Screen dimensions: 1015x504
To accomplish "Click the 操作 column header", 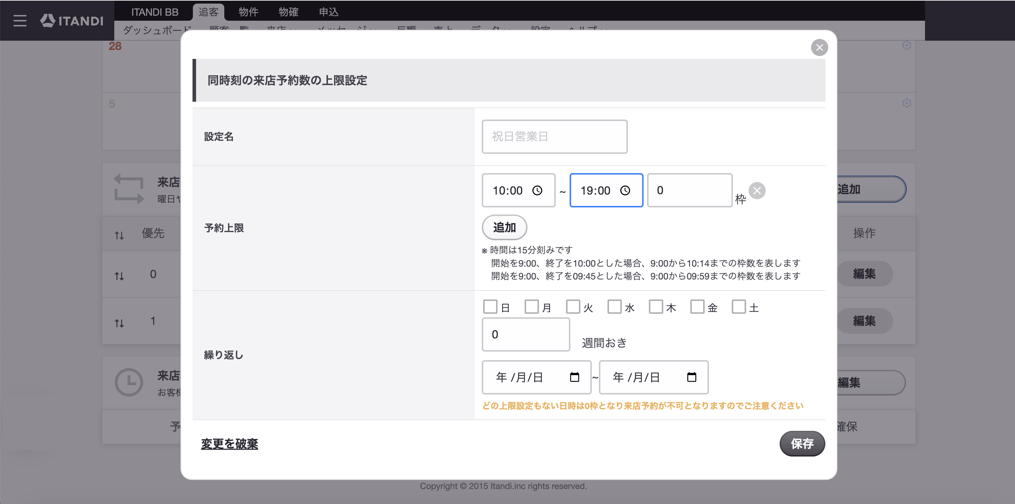I will pos(864,233).
